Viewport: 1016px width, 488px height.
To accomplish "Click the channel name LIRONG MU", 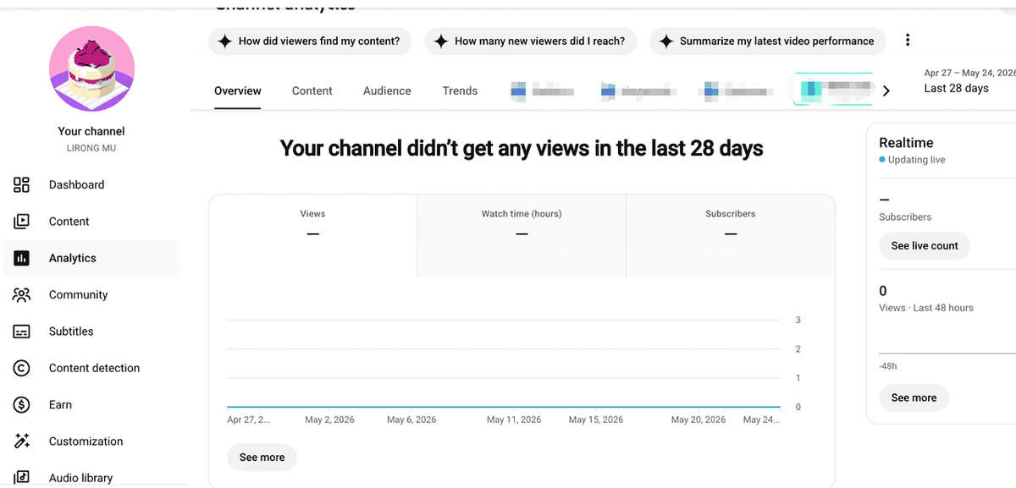I will point(91,148).
